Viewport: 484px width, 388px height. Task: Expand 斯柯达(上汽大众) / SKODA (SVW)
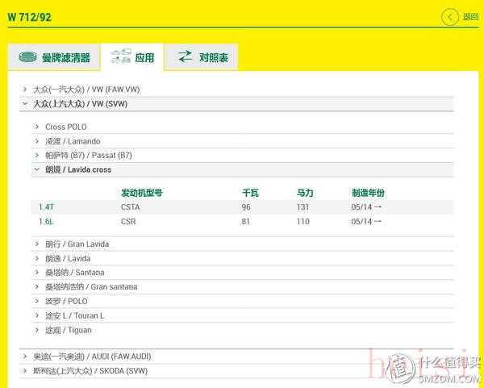[90, 370]
